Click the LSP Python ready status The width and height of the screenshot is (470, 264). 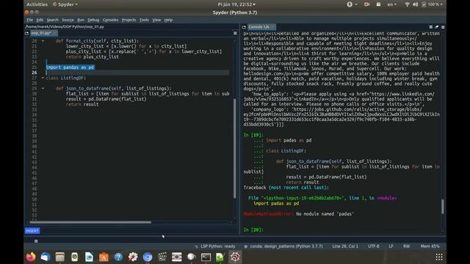tap(215, 246)
